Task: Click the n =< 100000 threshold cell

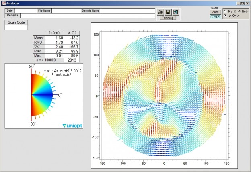Action: tap(49, 60)
